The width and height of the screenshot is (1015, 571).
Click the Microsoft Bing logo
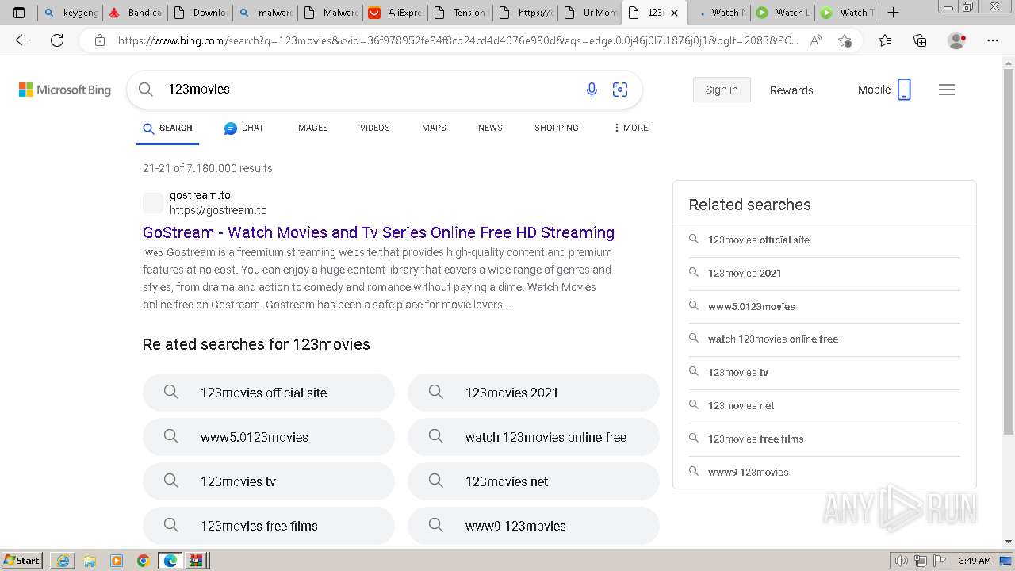point(65,90)
